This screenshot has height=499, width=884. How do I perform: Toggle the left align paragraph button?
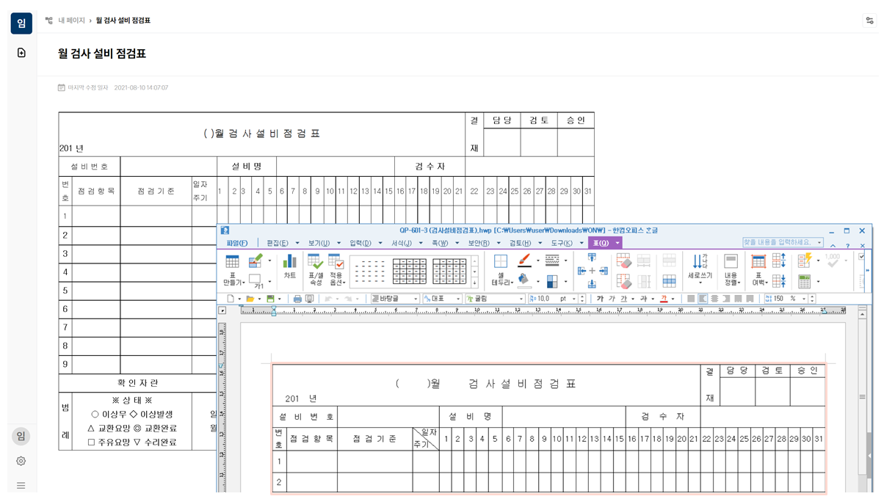(x=703, y=299)
